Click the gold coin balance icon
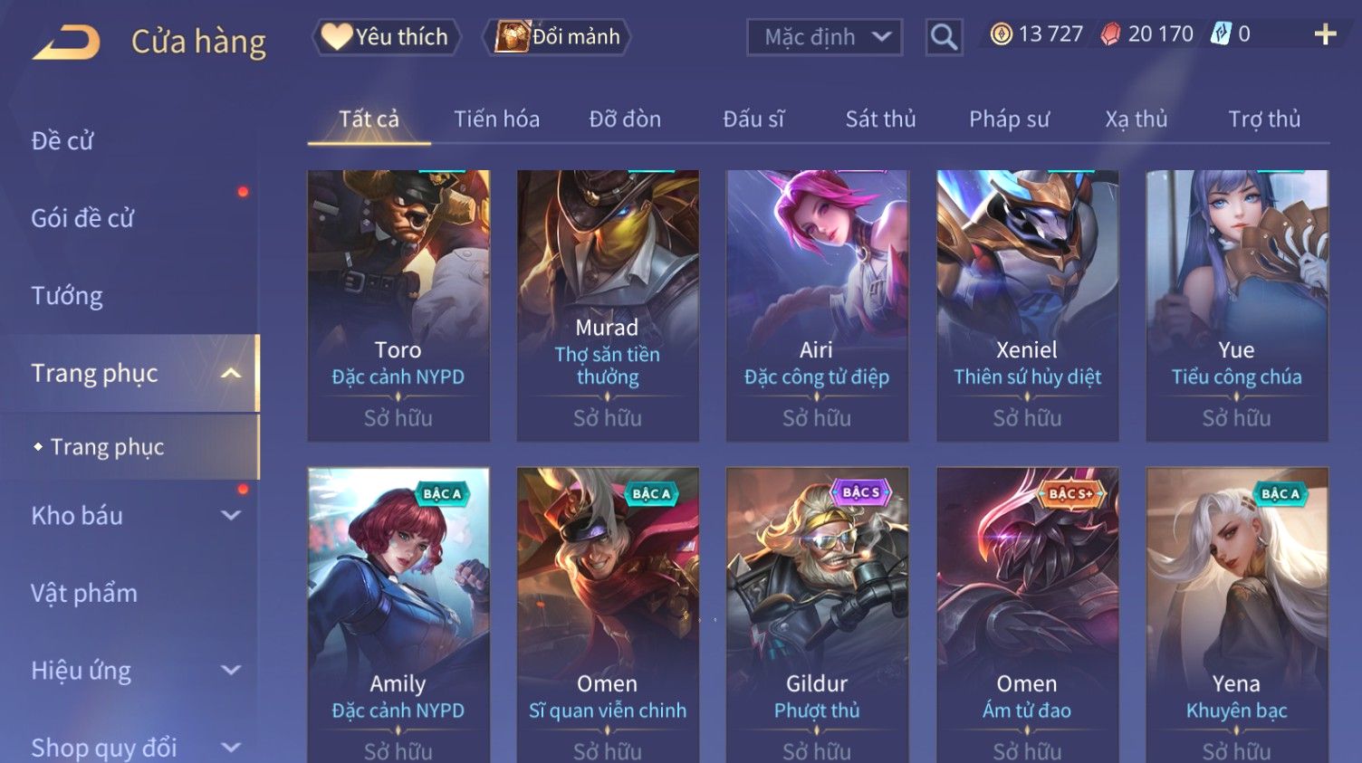Screen dimensions: 1362x763 click(1001, 34)
